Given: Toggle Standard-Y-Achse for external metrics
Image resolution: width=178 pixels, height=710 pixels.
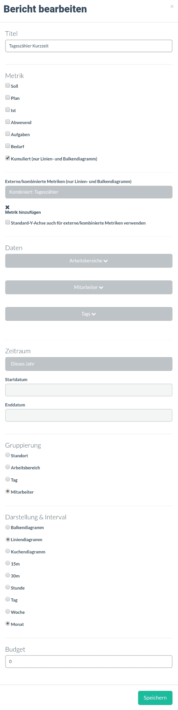Looking at the screenshot, I should click(8, 222).
